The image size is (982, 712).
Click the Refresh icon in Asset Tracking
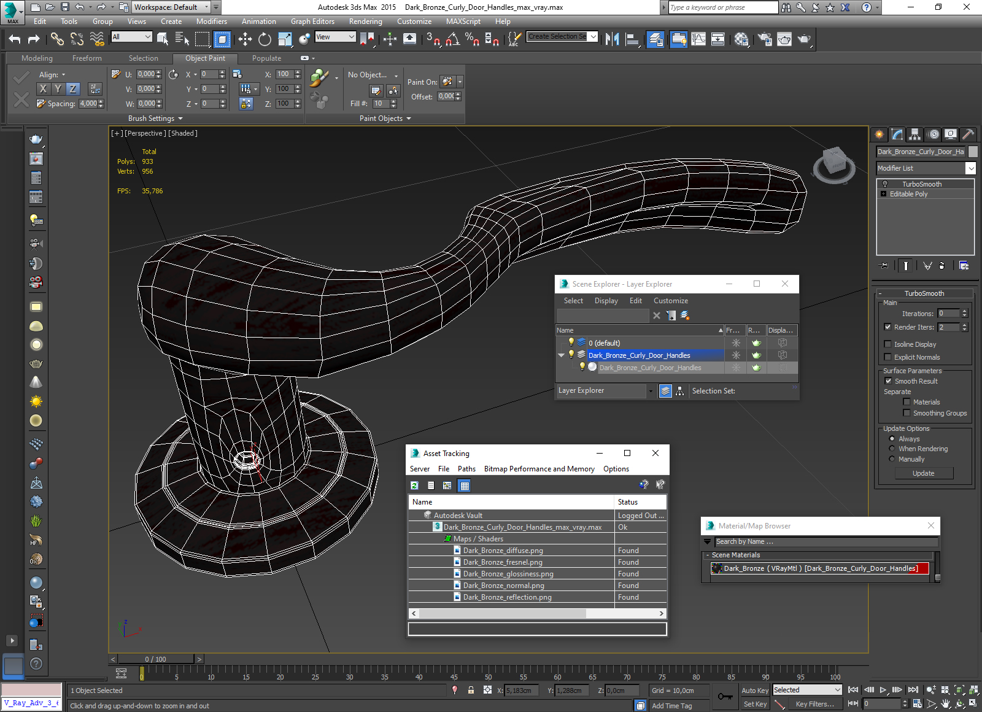pyautogui.click(x=415, y=486)
